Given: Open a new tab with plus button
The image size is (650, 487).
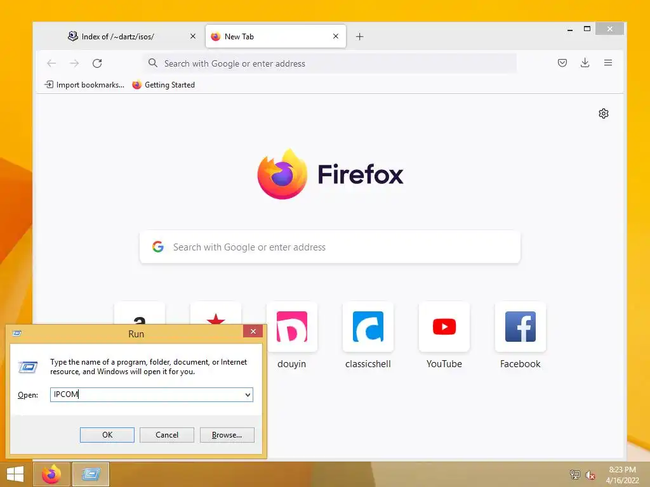Looking at the screenshot, I should 359,36.
